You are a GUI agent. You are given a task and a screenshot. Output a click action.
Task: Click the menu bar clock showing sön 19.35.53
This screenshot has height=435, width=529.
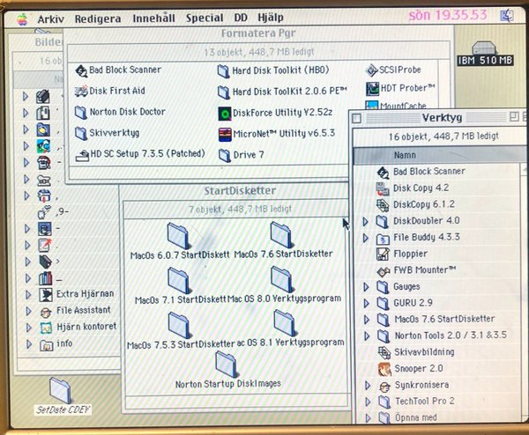[x=448, y=15]
